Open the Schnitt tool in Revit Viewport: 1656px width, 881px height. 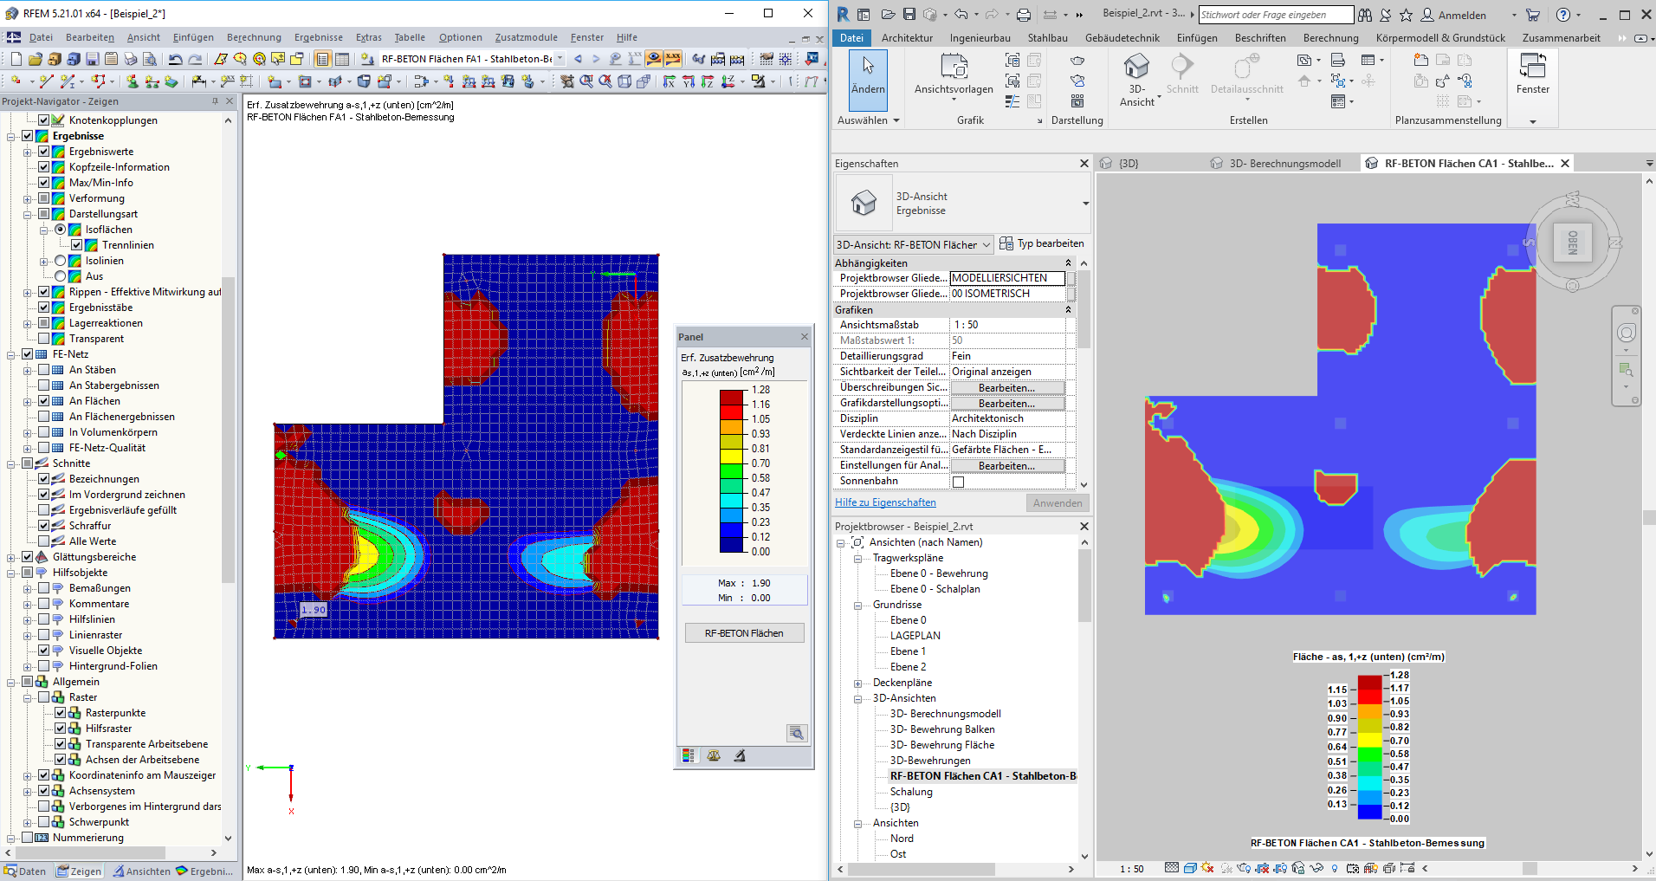1181,77
